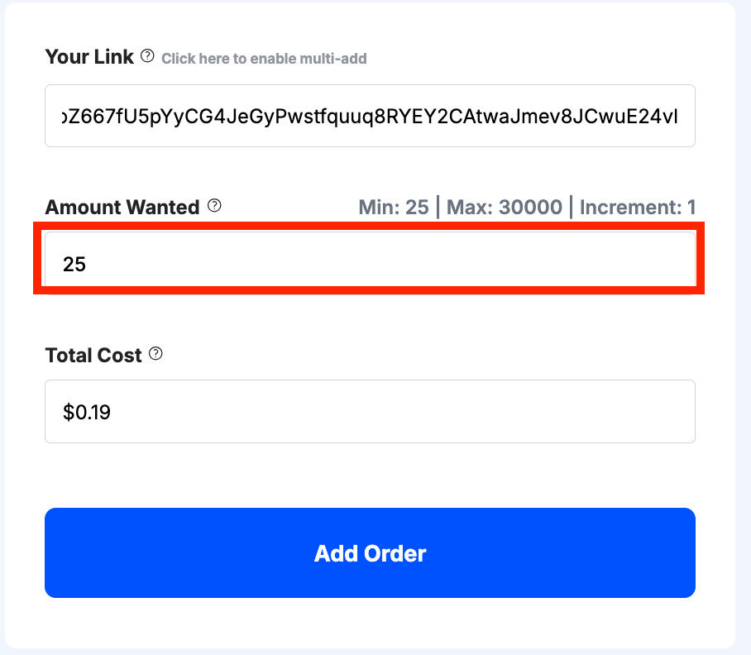This screenshot has width=751, height=655.
Task: Click the help icon beside Amount Wanted
Action: tap(214, 206)
